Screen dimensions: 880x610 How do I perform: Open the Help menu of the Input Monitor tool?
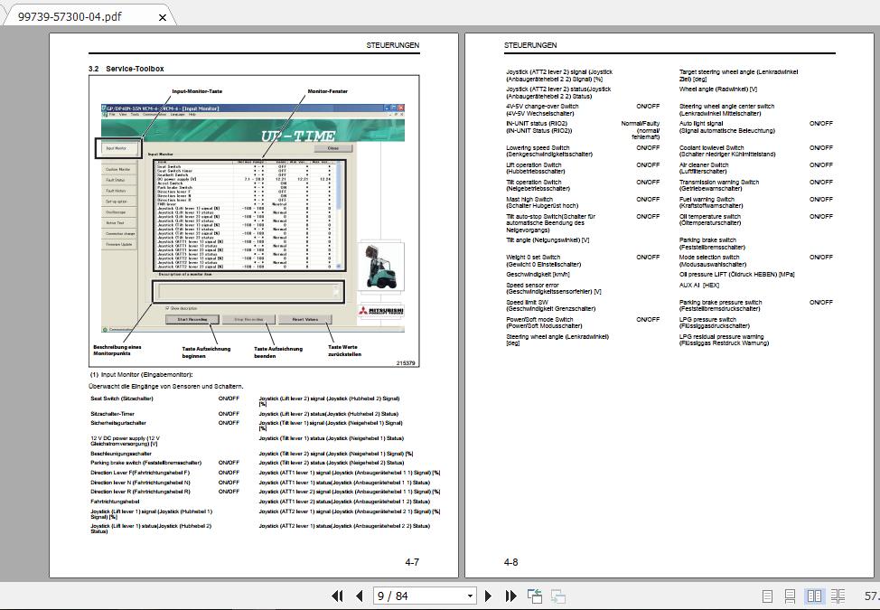[x=192, y=115]
